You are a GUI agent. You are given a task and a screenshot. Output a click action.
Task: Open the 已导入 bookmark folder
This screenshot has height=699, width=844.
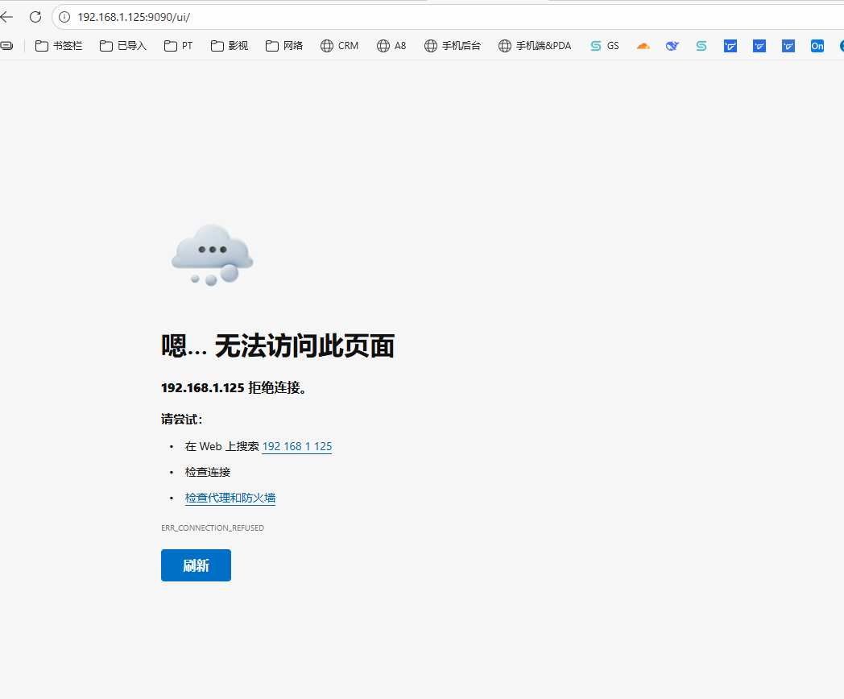coord(122,46)
